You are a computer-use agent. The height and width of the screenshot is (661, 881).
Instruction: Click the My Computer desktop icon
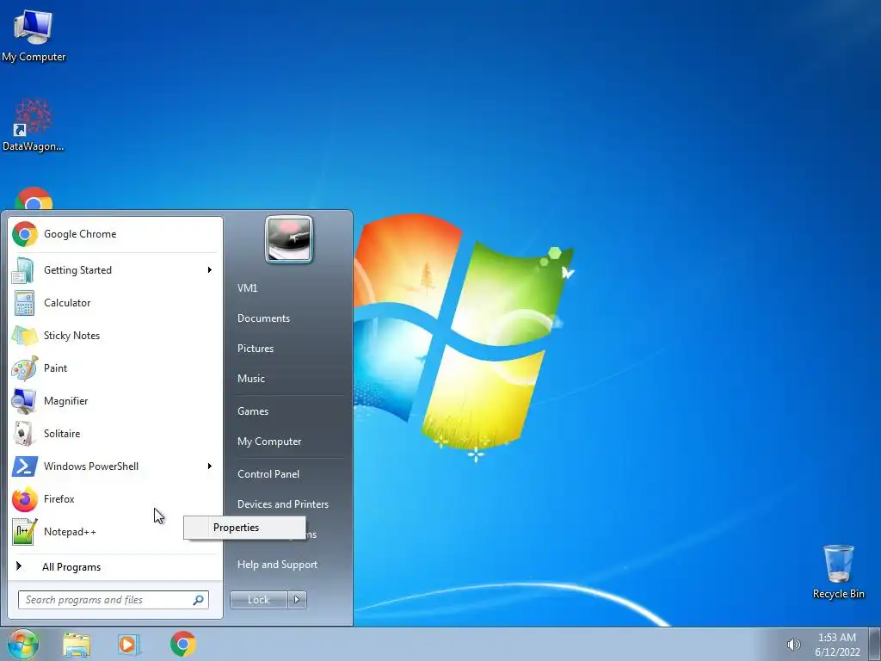point(34,35)
